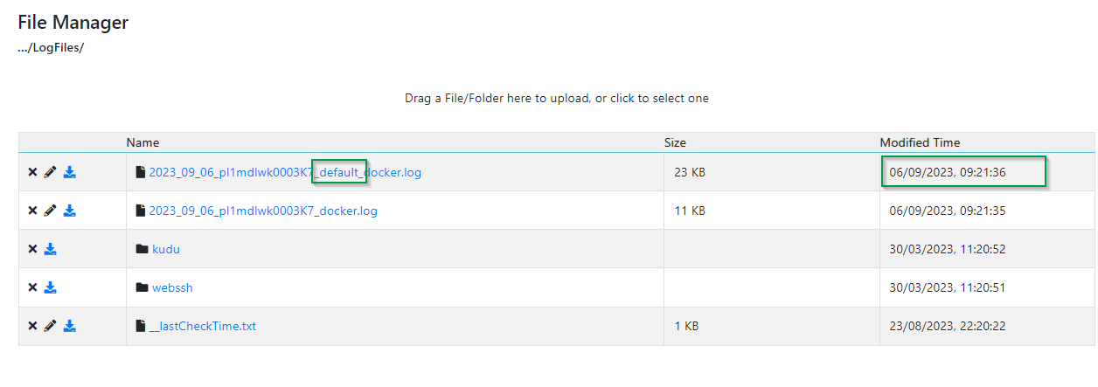This screenshot has width=1098, height=387.
Task: Go to parent directory via the .../LogFiles/ path
Action: [x=51, y=47]
